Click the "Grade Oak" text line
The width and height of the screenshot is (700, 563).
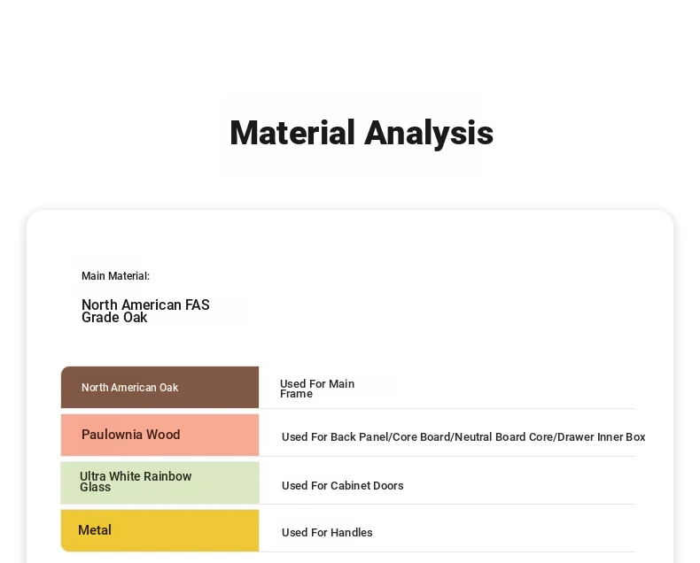click(114, 318)
